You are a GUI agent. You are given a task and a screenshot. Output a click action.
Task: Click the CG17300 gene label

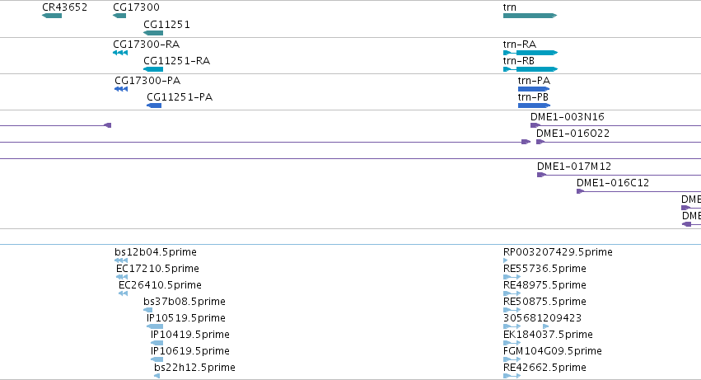[136, 7]
